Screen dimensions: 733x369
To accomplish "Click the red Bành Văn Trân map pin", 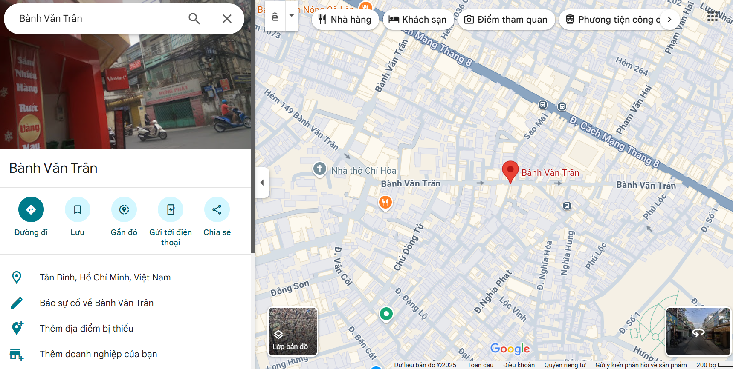I will pyautogui.click(x=510, y=172).
